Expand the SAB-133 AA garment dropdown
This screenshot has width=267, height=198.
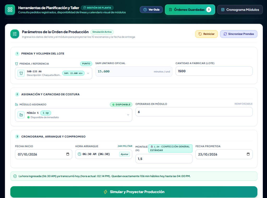pos(88,73)
